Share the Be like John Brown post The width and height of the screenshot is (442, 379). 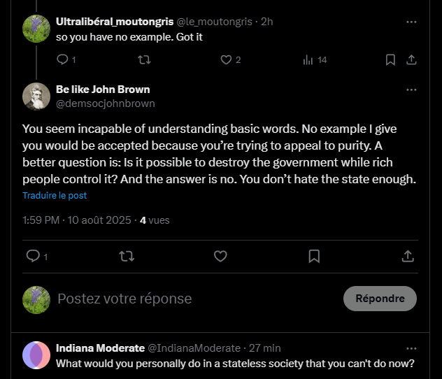tap(408, 257)
